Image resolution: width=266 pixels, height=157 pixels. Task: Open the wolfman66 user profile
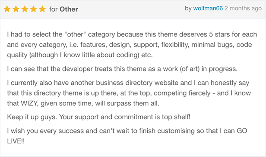[208, 8]
